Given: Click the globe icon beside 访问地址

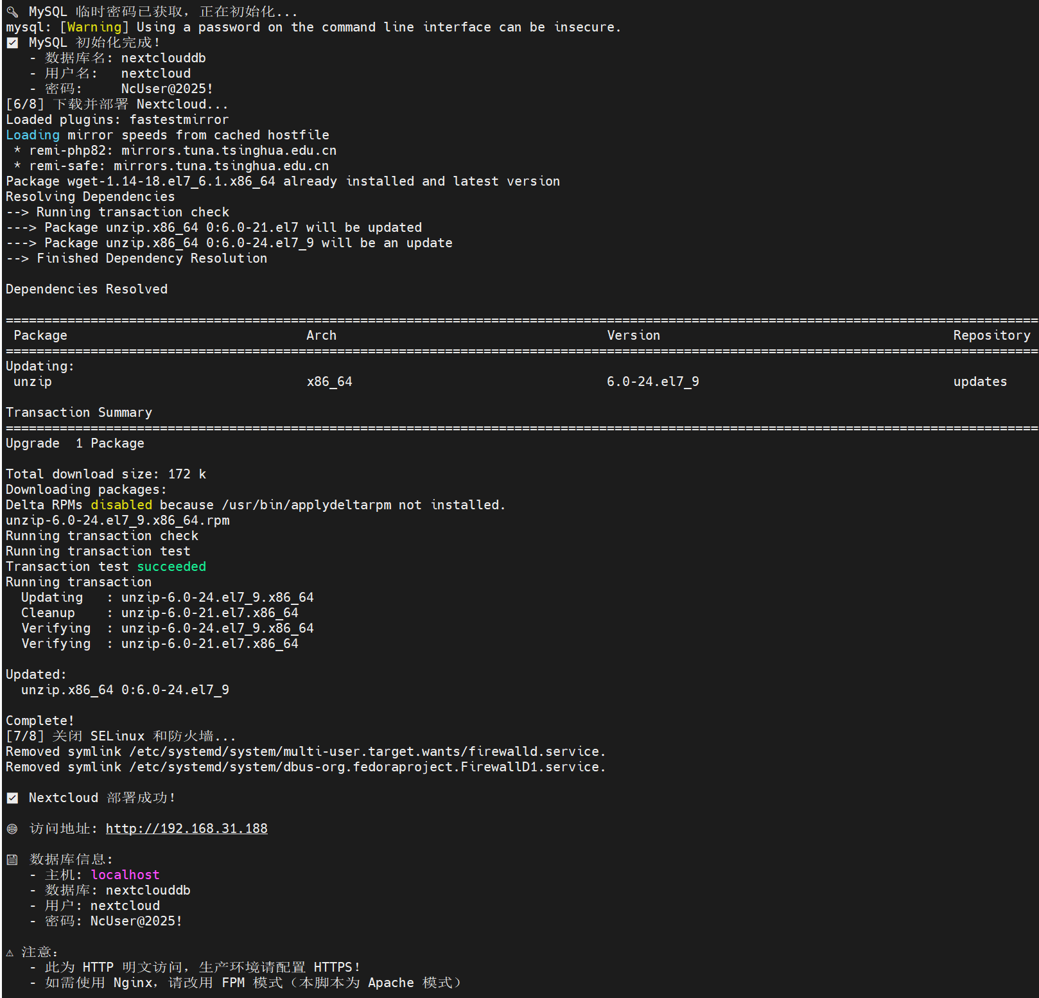Looking at the screenshot, I should point(12,828).
